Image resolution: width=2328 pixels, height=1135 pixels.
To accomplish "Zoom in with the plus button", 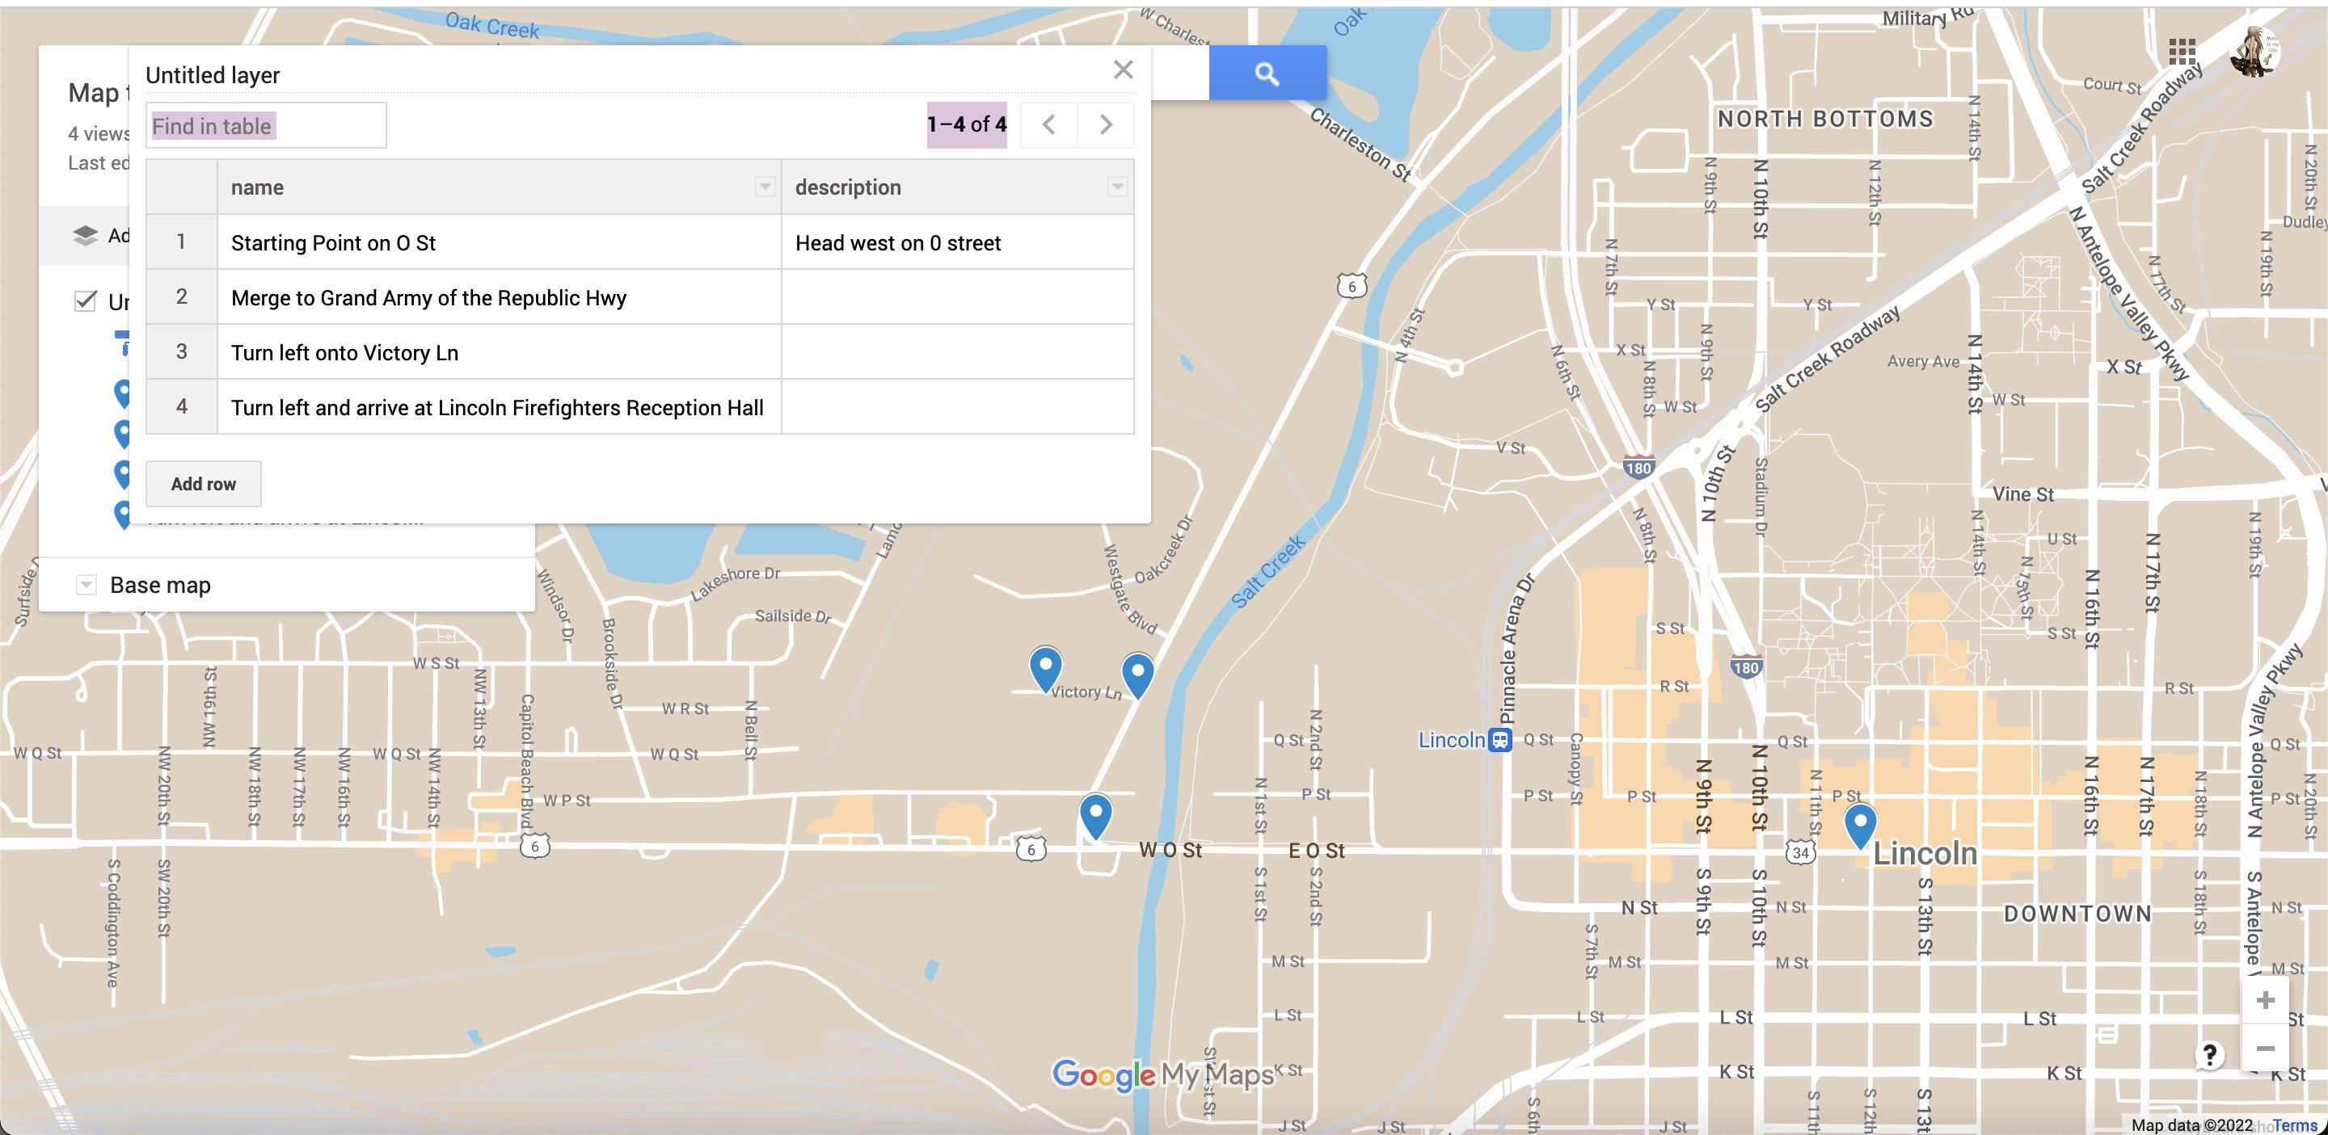I will (2265, 1000).
